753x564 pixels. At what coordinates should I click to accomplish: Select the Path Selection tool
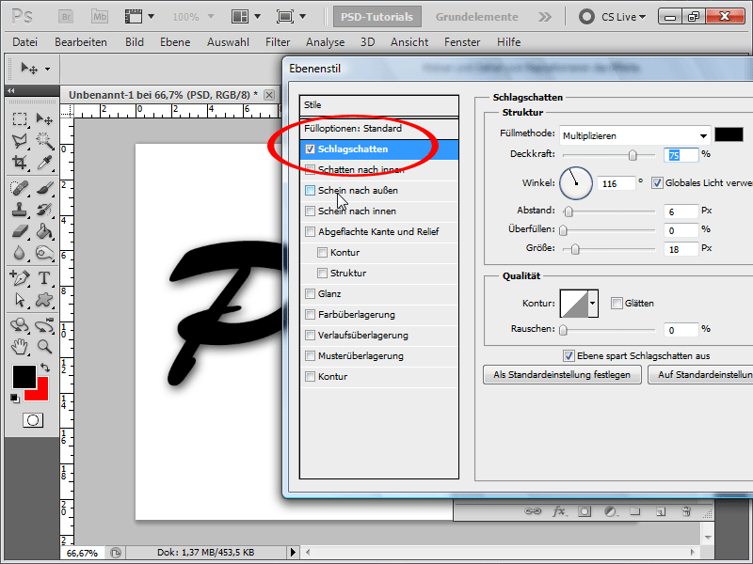click(20, 300)
